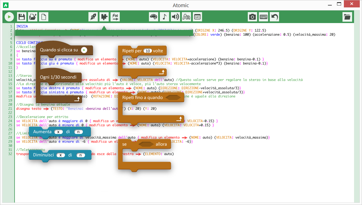Open the folder icon at far right

tap(347, 17)
